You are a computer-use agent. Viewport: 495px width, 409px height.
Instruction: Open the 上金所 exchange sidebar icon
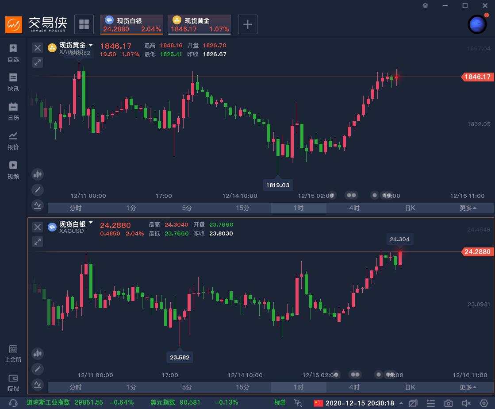pos(13,353)
